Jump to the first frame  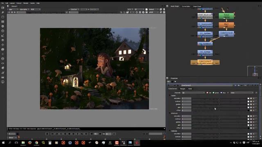[52, 134]
